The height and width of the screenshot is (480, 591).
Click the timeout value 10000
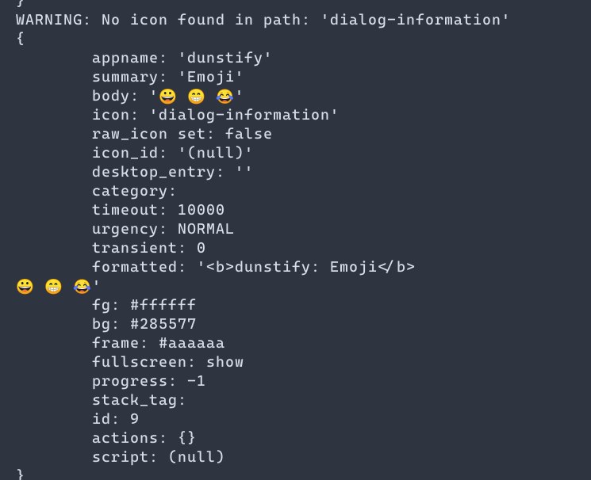click(201, 210)
